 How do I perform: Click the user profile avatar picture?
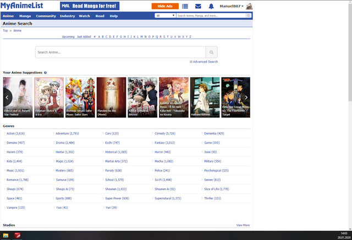pyautogui.click(x=249, y=6)
